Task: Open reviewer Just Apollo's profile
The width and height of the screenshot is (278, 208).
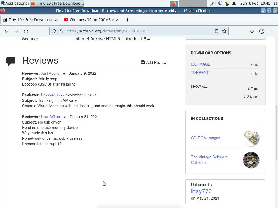Action: pyautogui.click(x=50, y=73)
